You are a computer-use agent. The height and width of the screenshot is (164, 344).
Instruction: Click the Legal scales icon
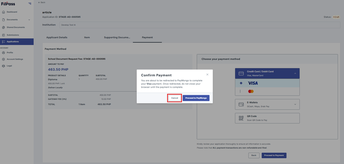[x=3, y=66]
